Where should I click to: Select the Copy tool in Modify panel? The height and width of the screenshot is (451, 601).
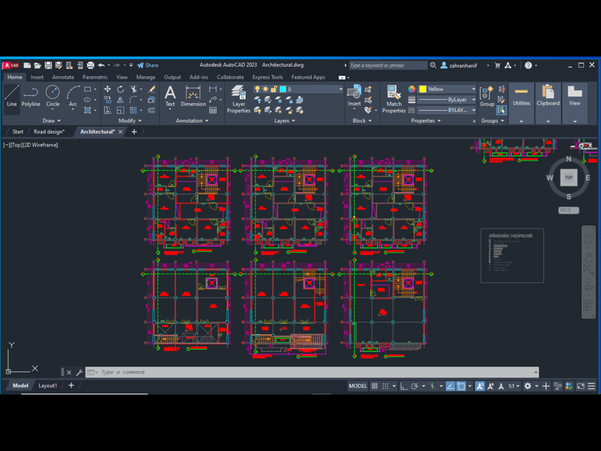coord(108,100)
